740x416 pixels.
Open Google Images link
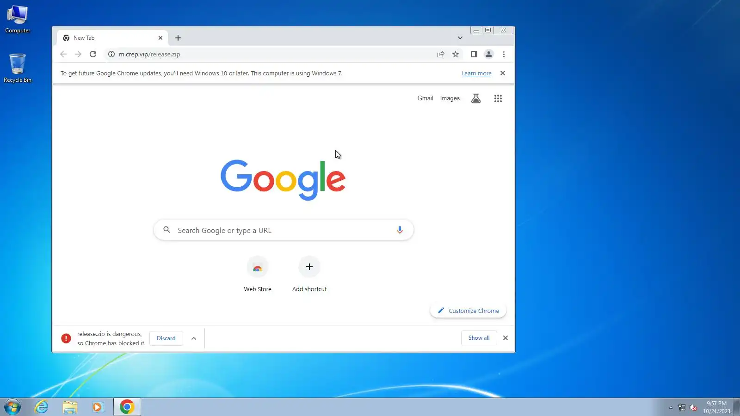coord(450,98)
